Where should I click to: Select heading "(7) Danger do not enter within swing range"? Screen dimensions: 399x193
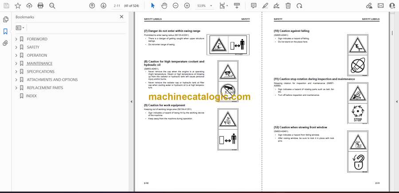click(x=172, y=31)
